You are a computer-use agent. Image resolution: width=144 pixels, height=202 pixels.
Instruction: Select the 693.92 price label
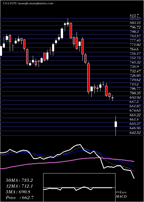136,98
